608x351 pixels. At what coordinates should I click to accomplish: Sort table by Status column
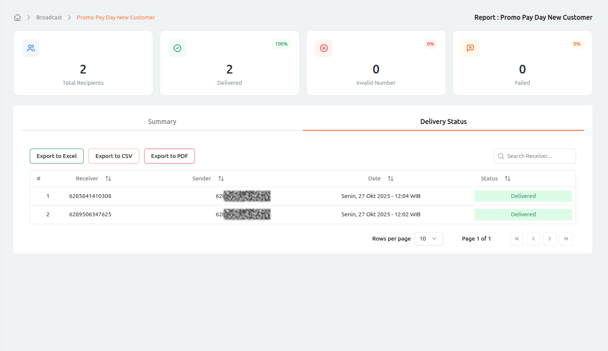(507, 179)
